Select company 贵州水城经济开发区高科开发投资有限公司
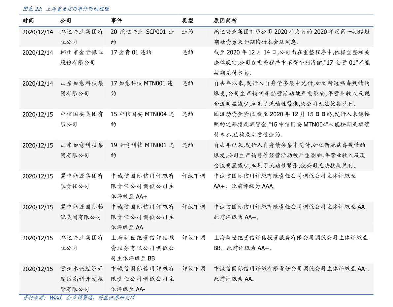The height and width of the screenshot is (307, 393). (82, 279)
